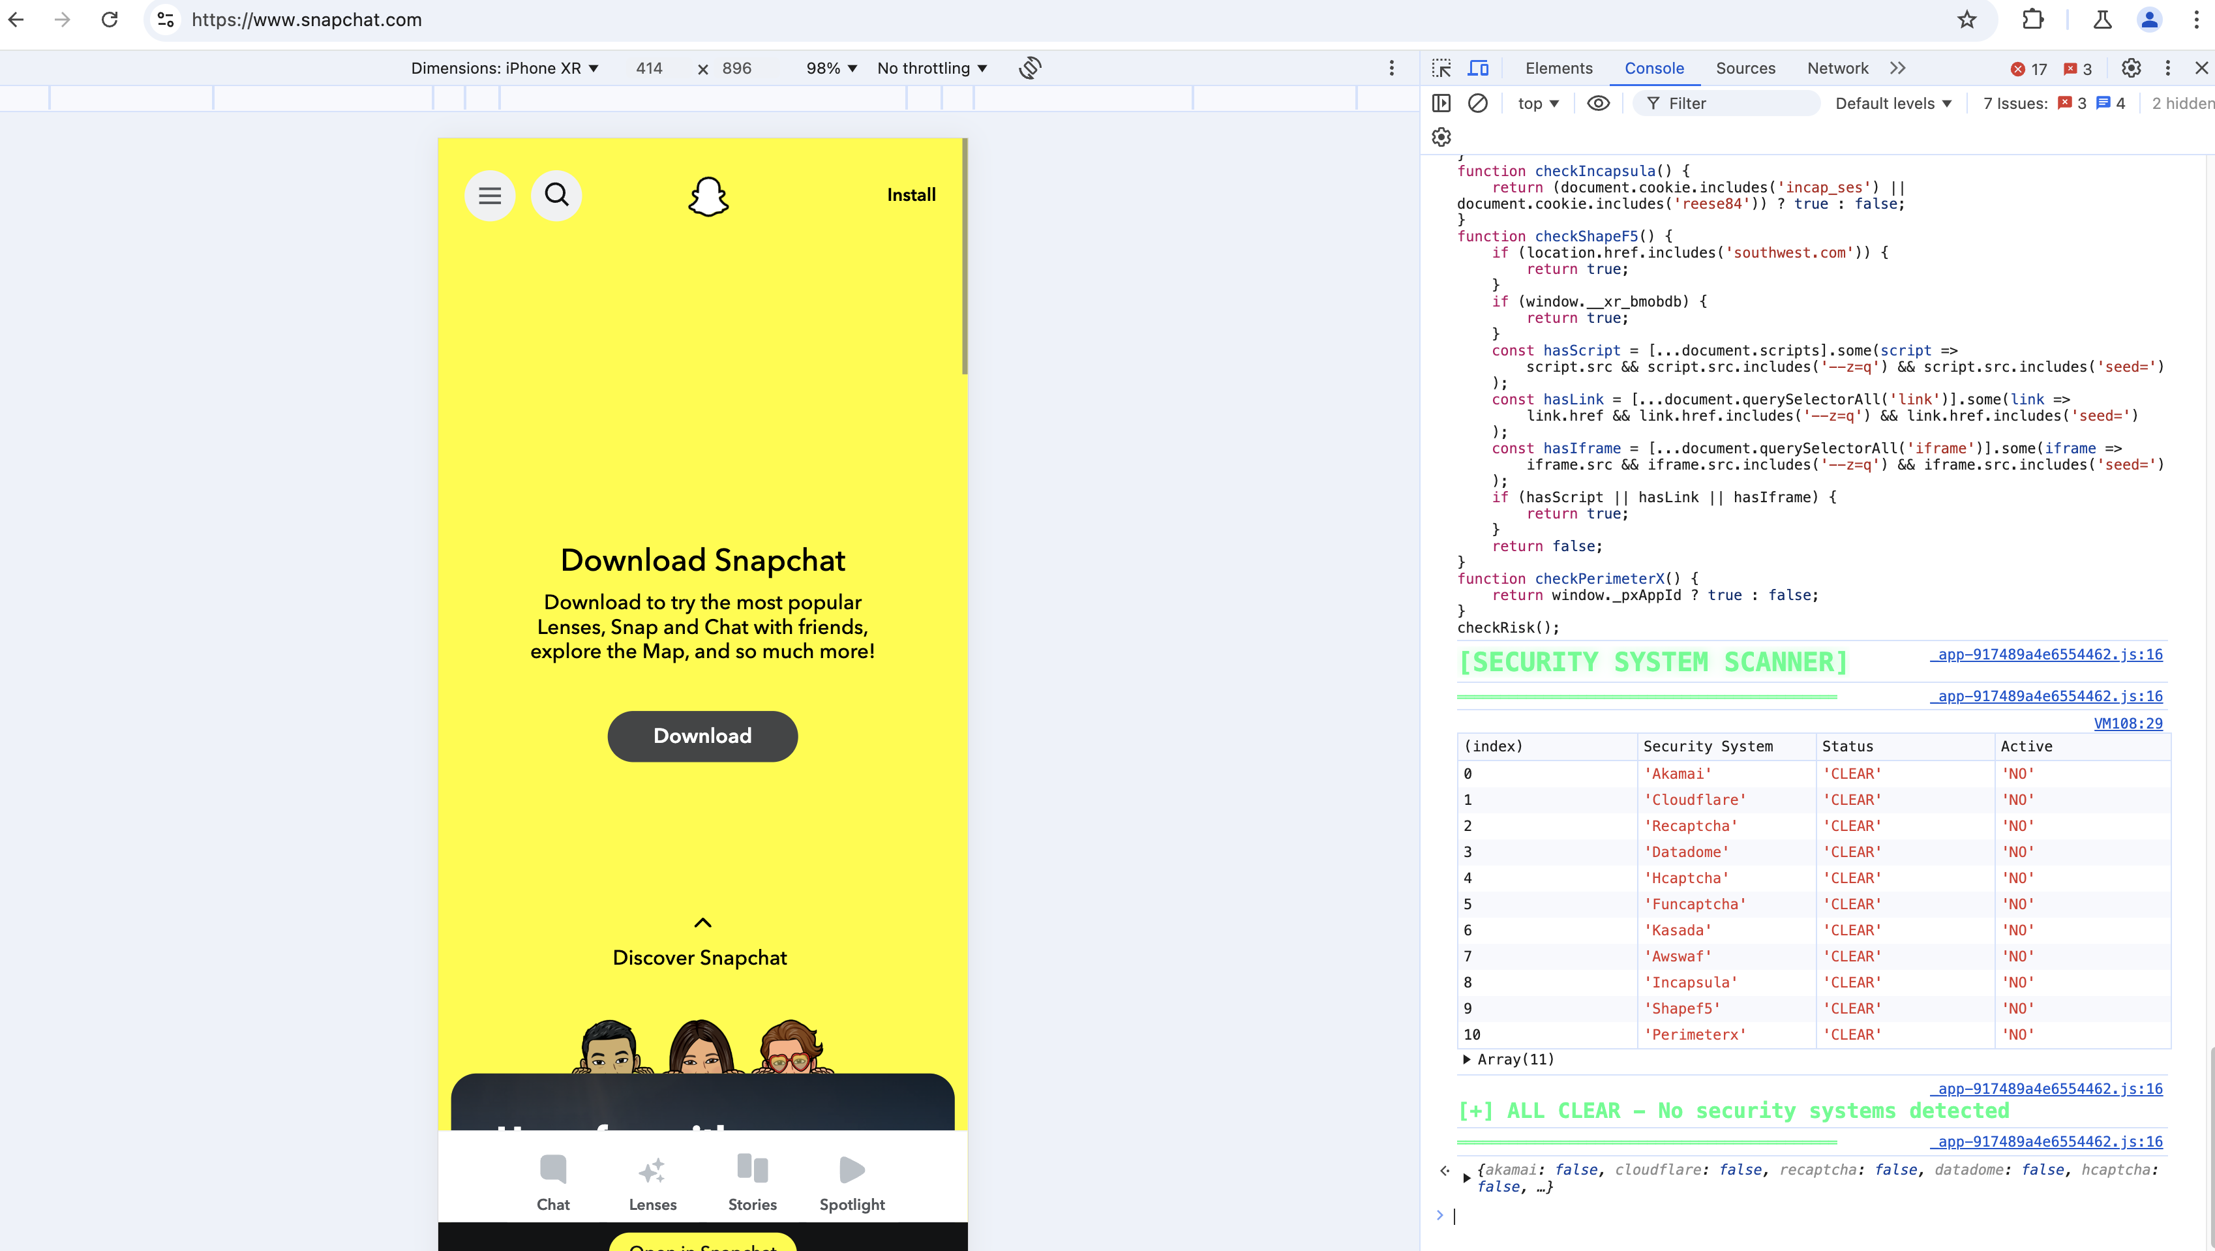Switch to the Elements tab
Image resolution: width=2215 pixels, height=1251 pixels.
[1558, 68]
